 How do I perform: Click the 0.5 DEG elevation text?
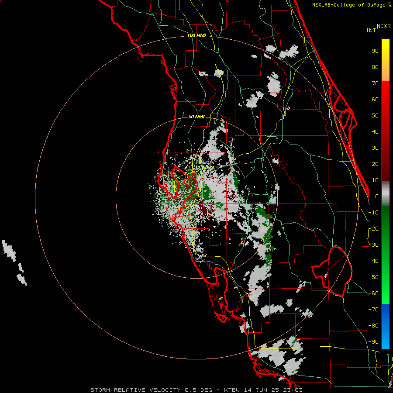pos(198,390)
